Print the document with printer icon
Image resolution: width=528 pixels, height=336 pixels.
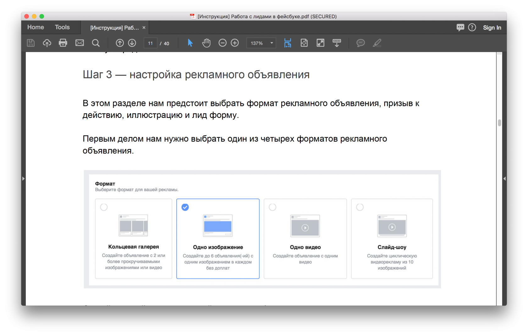pyautogui.click(x=63, y=43)
